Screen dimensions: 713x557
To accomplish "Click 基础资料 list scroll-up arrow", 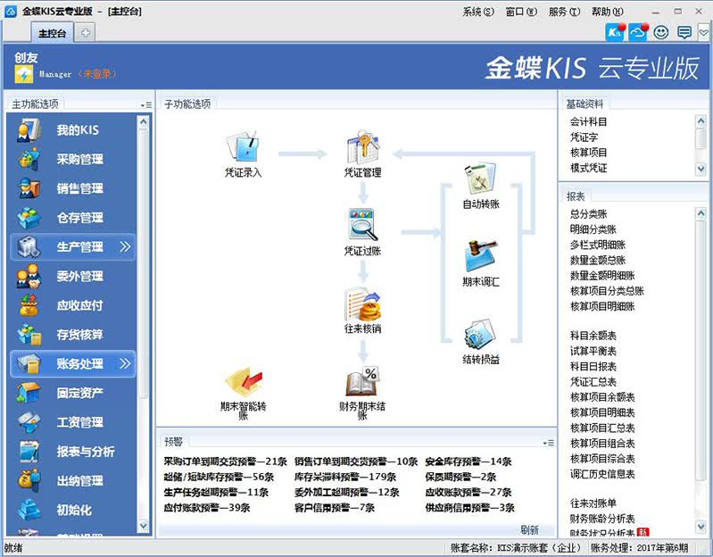I will coord(701,121).
